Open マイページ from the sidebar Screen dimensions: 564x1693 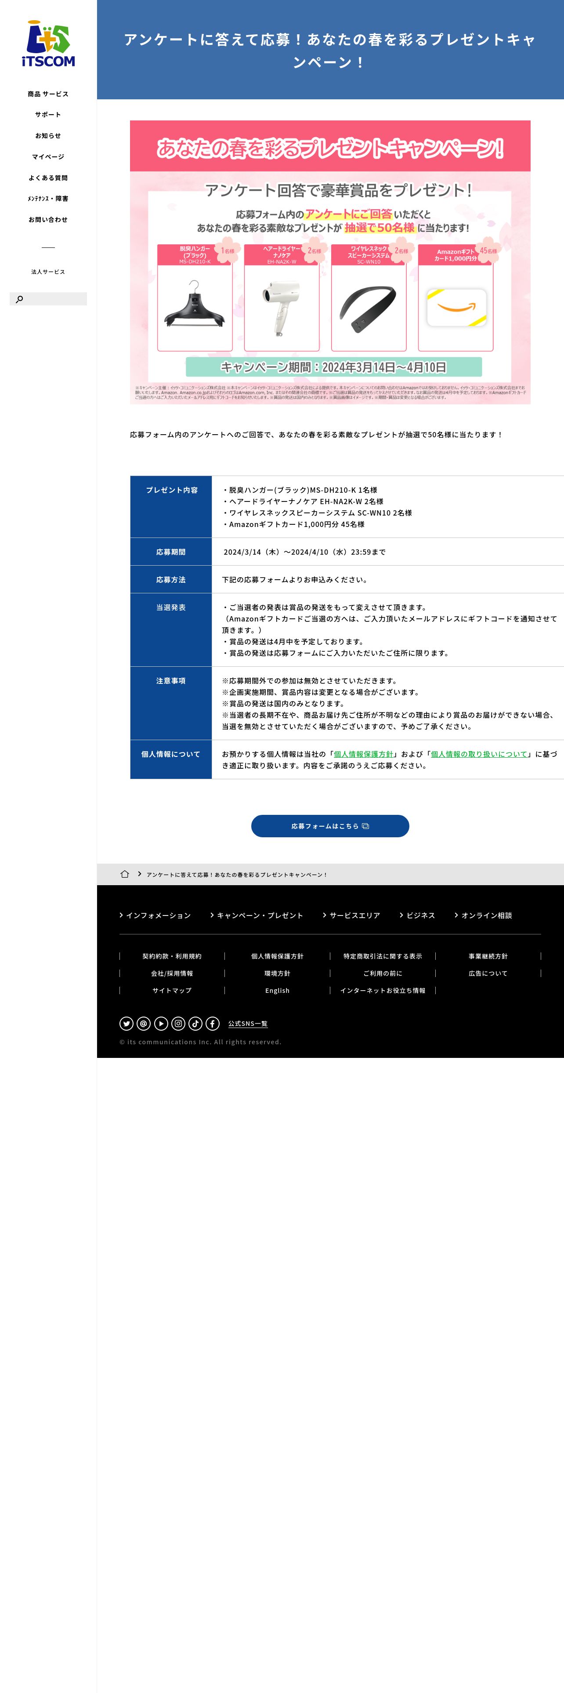[x=48, y=157]
